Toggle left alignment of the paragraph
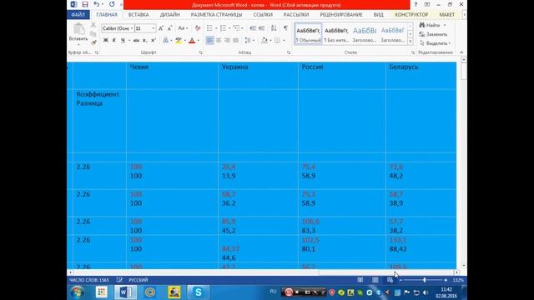Image resolution: width=534 pixels, height=300 pixels. [209, 41]
